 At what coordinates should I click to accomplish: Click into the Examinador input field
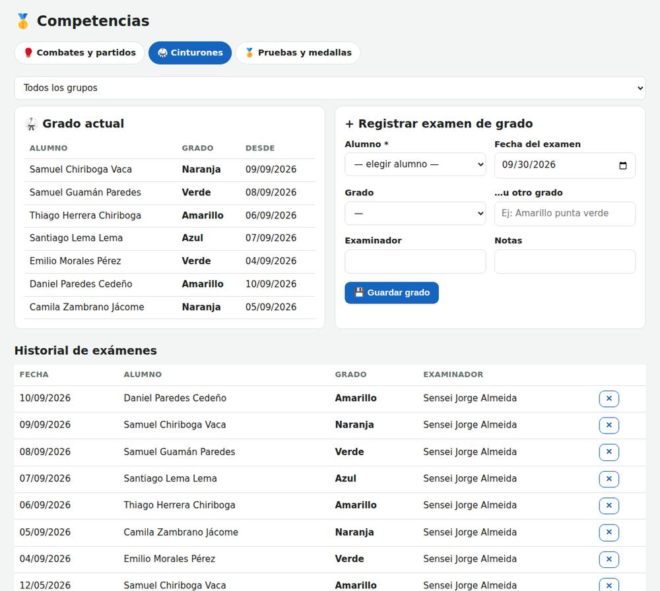coord(415,261)
